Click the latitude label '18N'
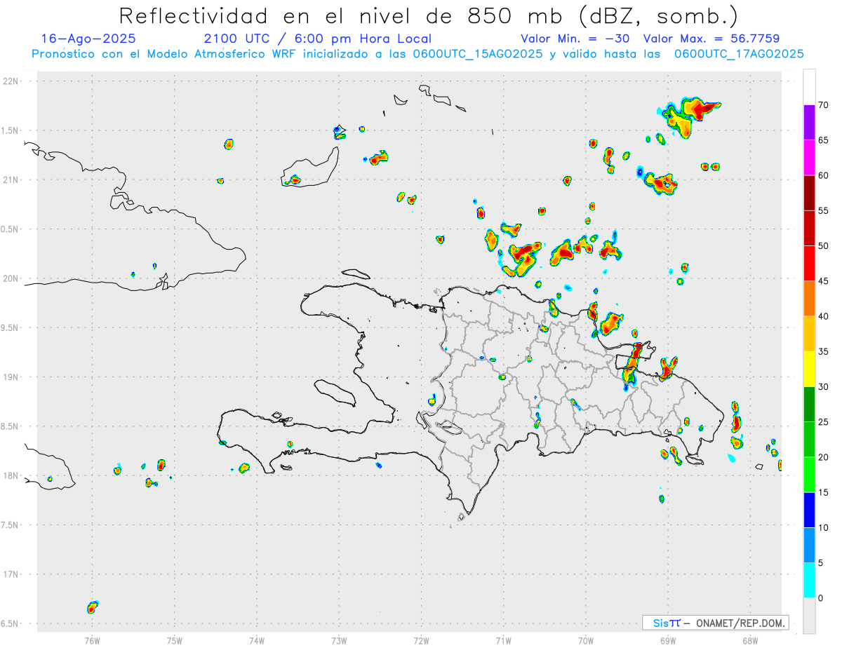This screenshot has width=842, height=650. (12, 475)
